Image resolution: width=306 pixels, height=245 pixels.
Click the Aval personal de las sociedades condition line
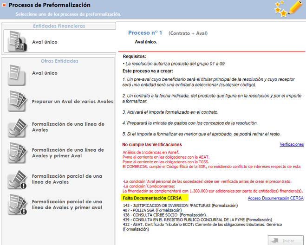point(207,181)
